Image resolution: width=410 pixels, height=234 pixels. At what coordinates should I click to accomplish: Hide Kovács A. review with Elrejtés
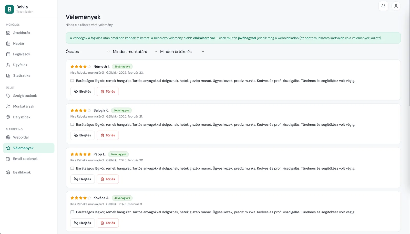(x=83, y=223)
